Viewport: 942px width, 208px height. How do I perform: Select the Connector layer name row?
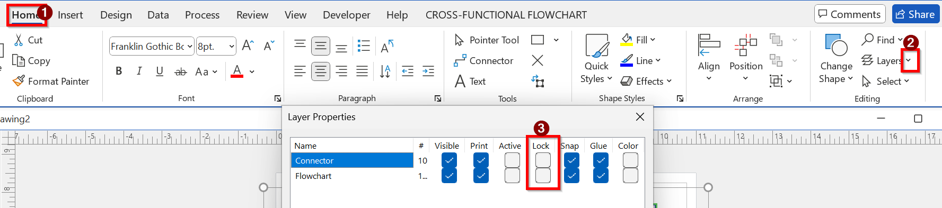(x=352, y=160)
